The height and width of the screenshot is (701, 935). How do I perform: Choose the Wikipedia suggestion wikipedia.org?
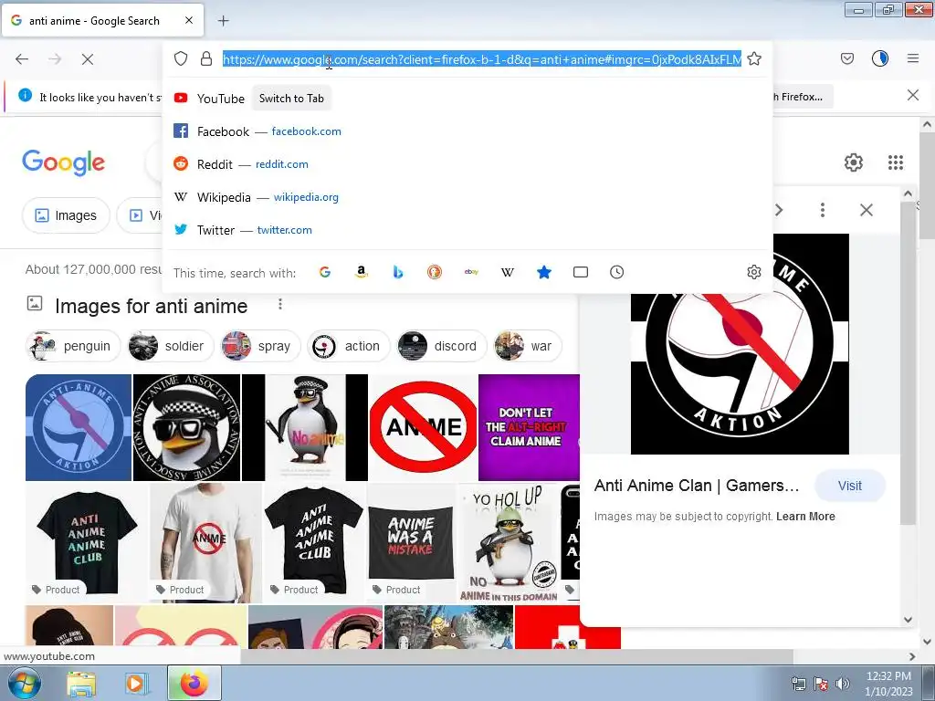tap(467, 197)
